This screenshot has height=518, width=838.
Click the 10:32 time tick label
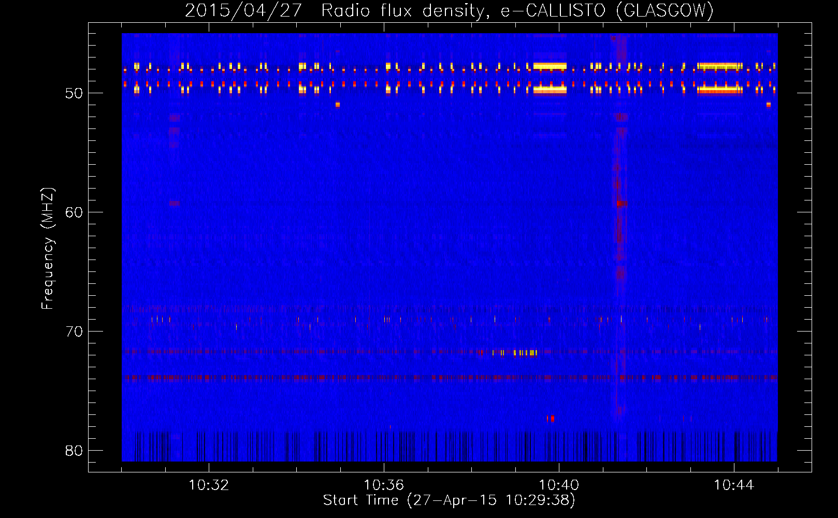pyautogui.click(x=209, y=485)
